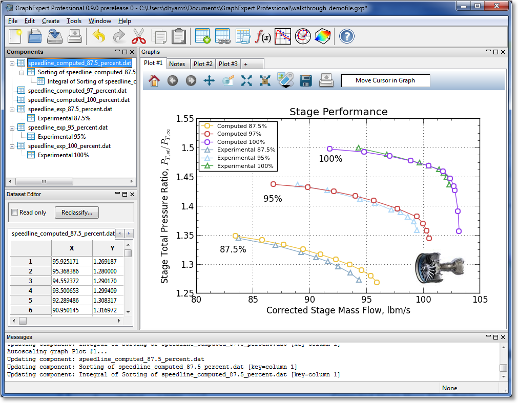518x403 pixels.
Task: Open a file with the folder icon
Action: coord(35,36)
